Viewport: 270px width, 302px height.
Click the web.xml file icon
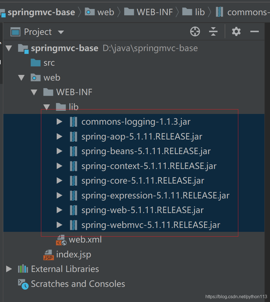[61, 240]
